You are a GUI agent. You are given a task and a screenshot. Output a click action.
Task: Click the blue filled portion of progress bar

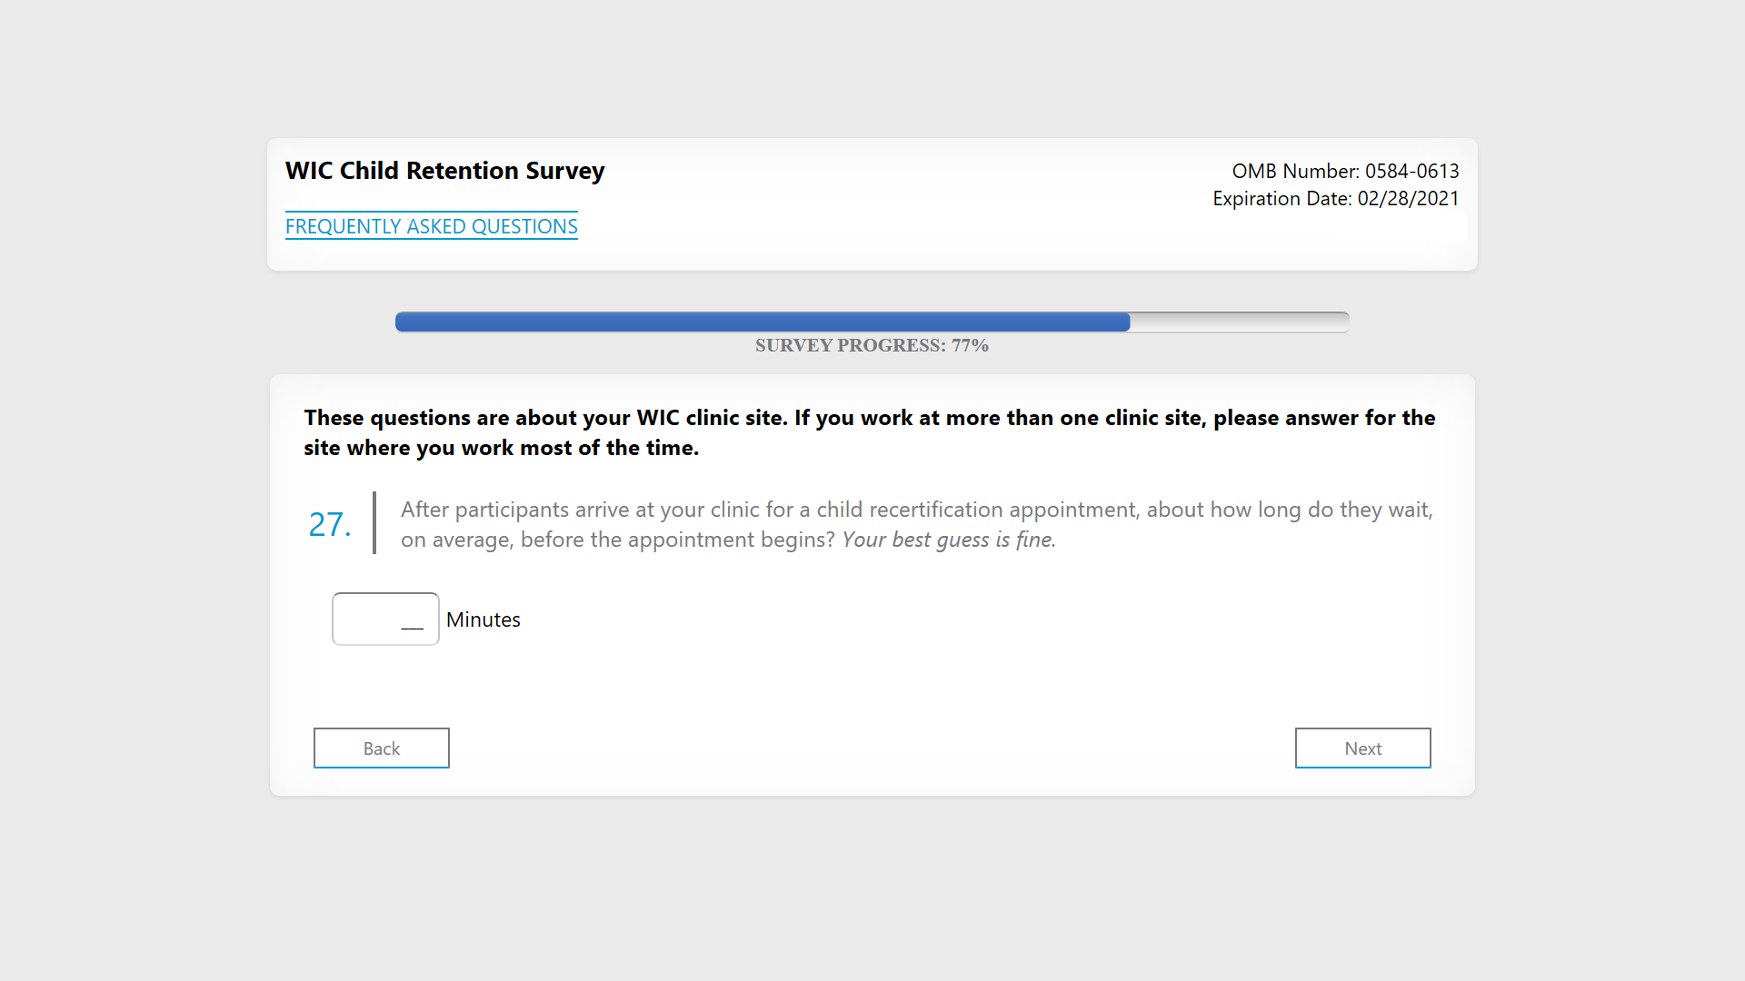tap(762, 322)
